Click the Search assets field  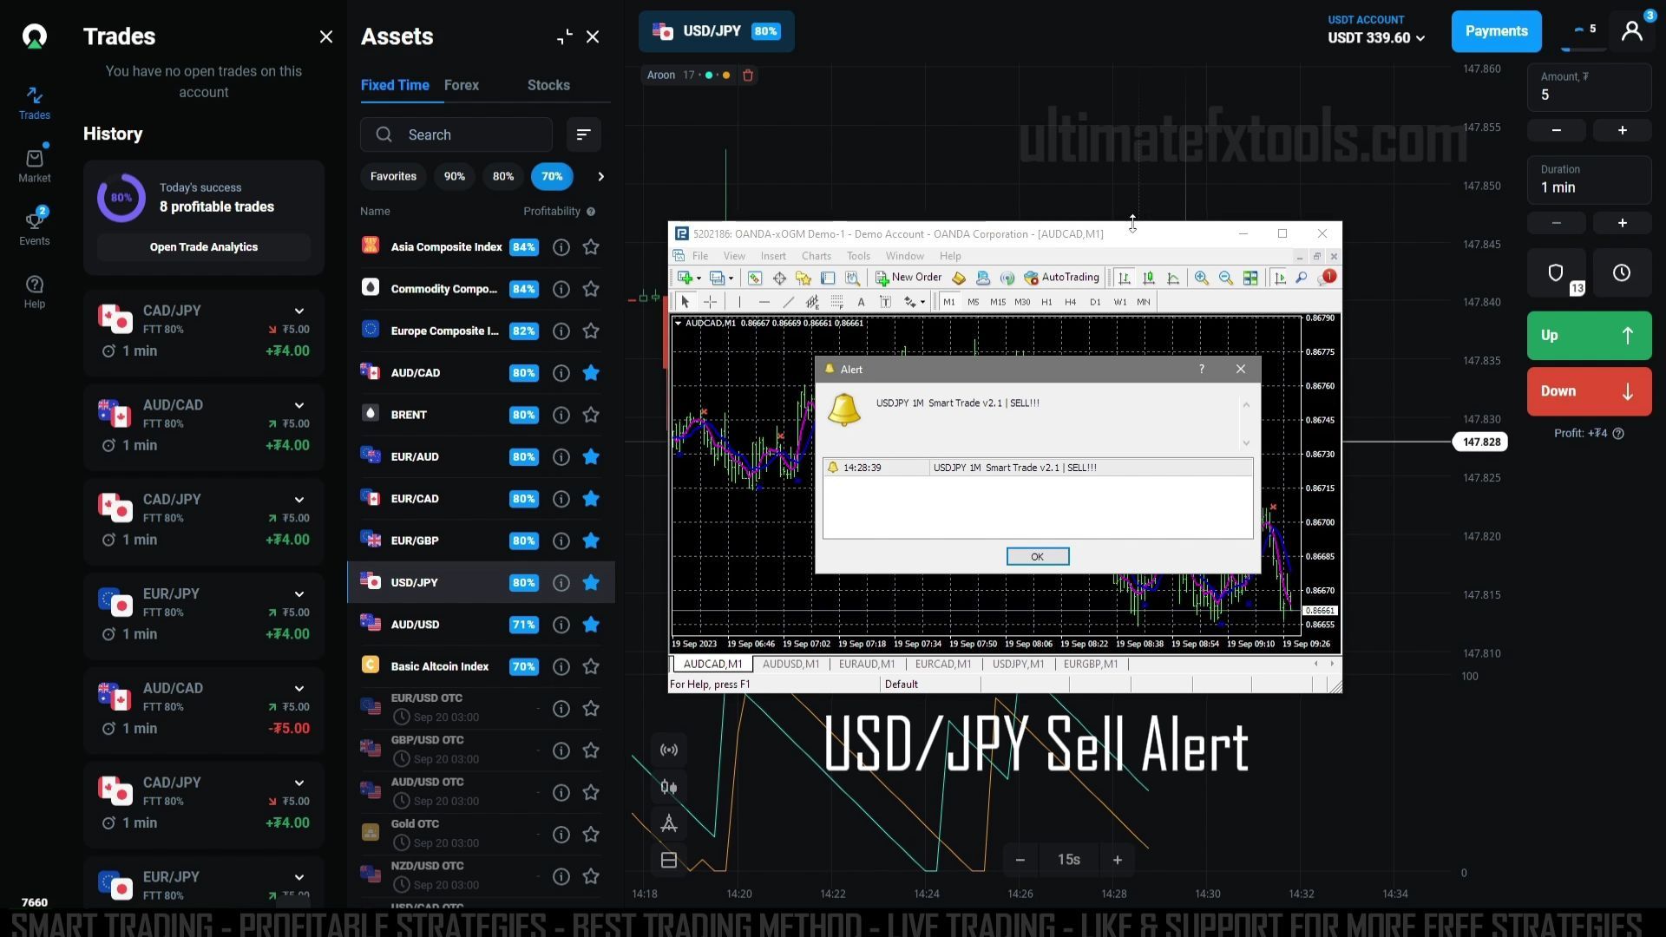(456, 134)
